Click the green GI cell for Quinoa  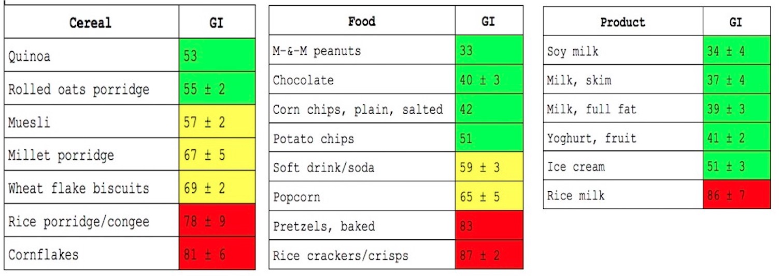[217, 55]
